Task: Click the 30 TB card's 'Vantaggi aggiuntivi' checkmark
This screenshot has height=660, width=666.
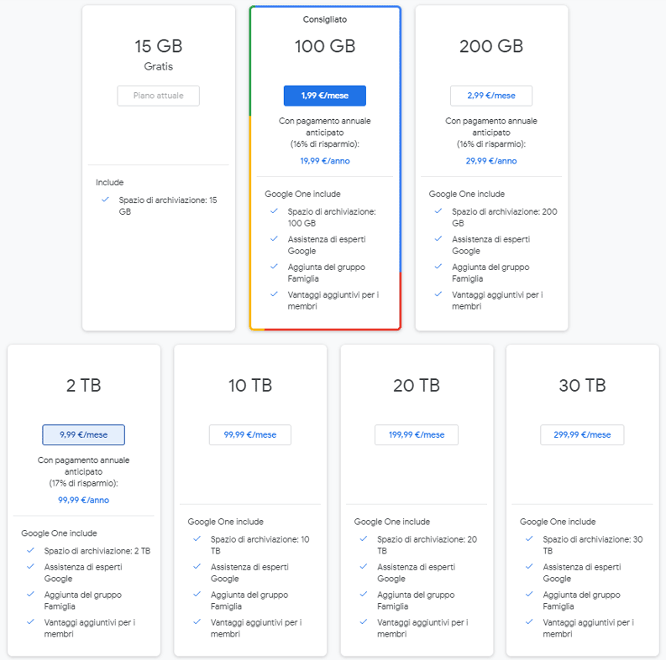Action: coord(529,621)
